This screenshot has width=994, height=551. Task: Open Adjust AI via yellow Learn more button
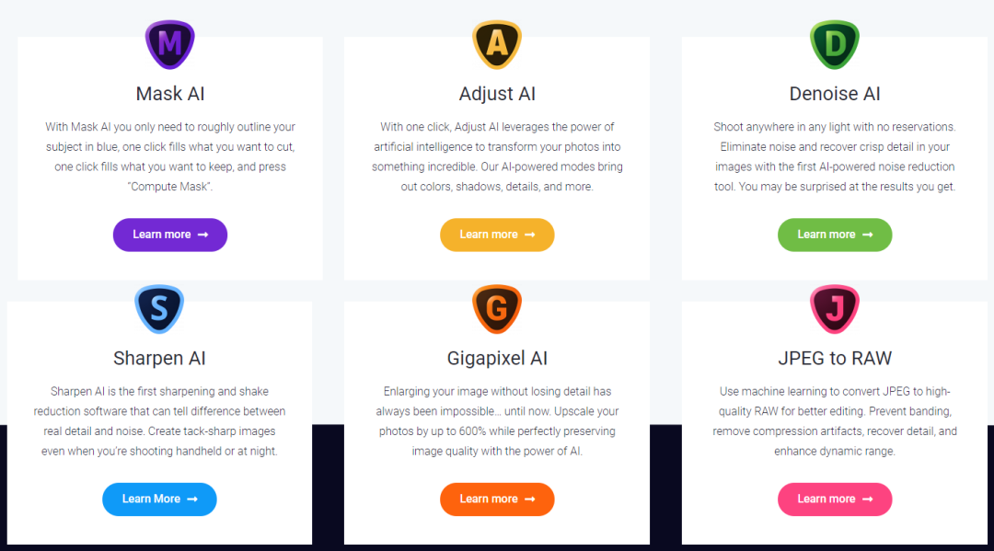point(497,235)
